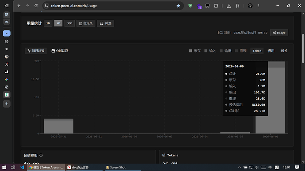Switch to the Token Arena Chrome taskbar item
Viewport: 305px width, 171px height.
(46, 167)
